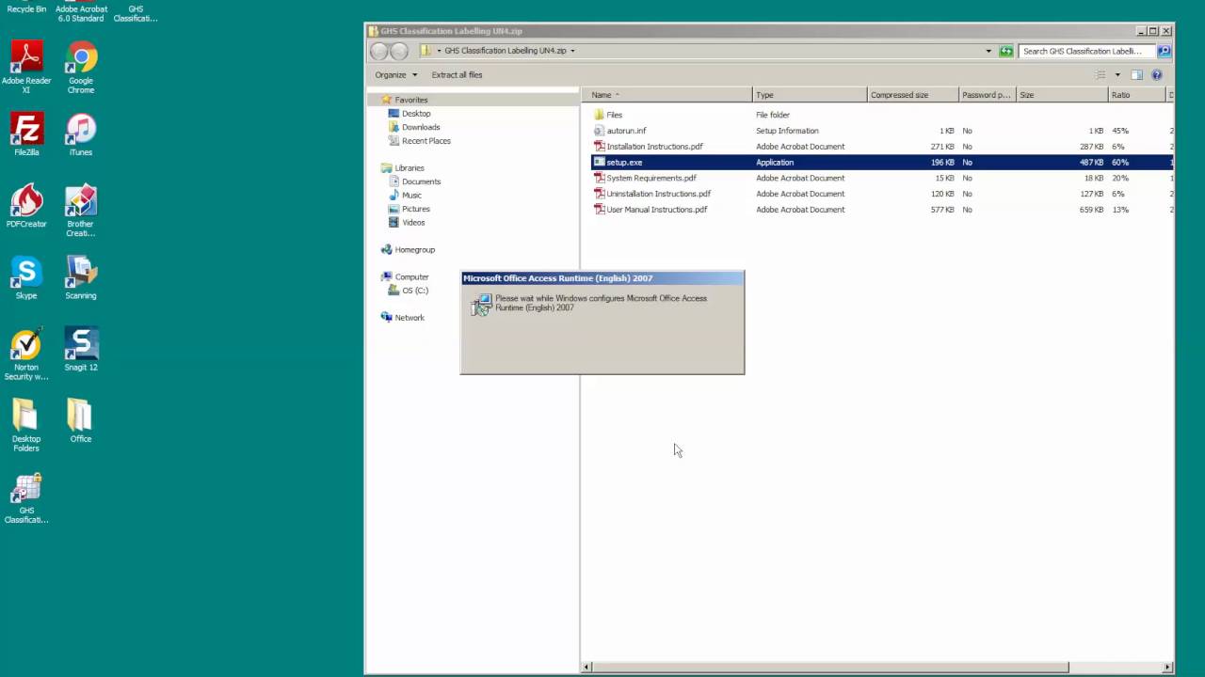Open Explorer help question-mark icon
Screen dimensions: 1205x677
click(x=1157, y=75)
